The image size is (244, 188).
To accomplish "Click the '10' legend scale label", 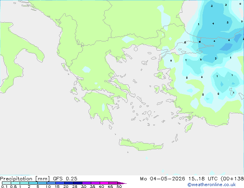I will click(48, 186).
